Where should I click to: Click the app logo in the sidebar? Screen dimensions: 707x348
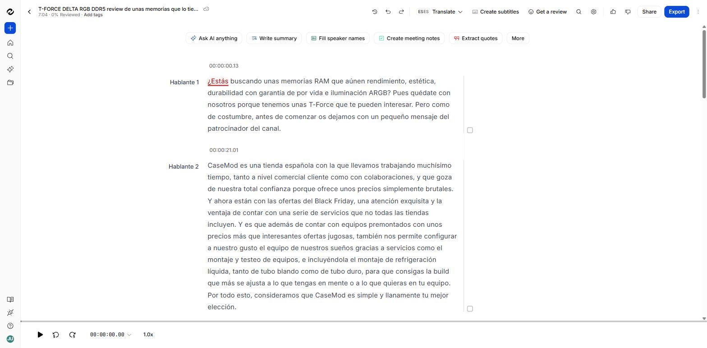[10, 12]
